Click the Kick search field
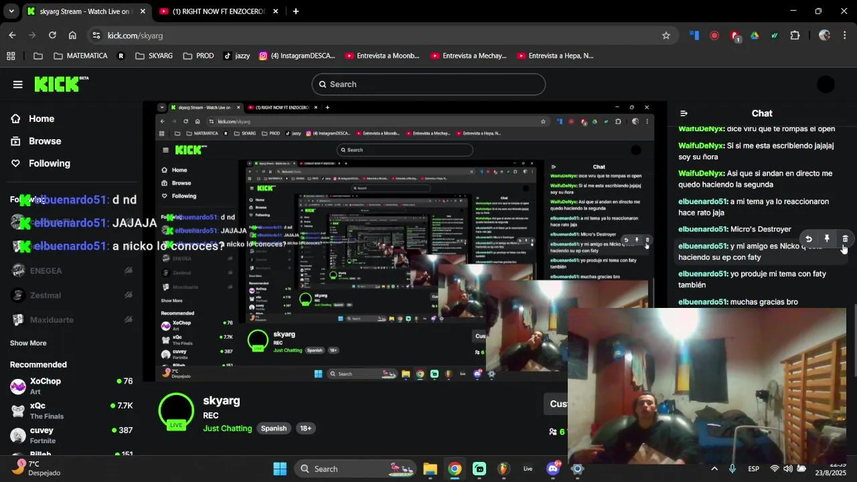Screen dimensions: 857x482 pyautogui.click(x=428, y=84)
